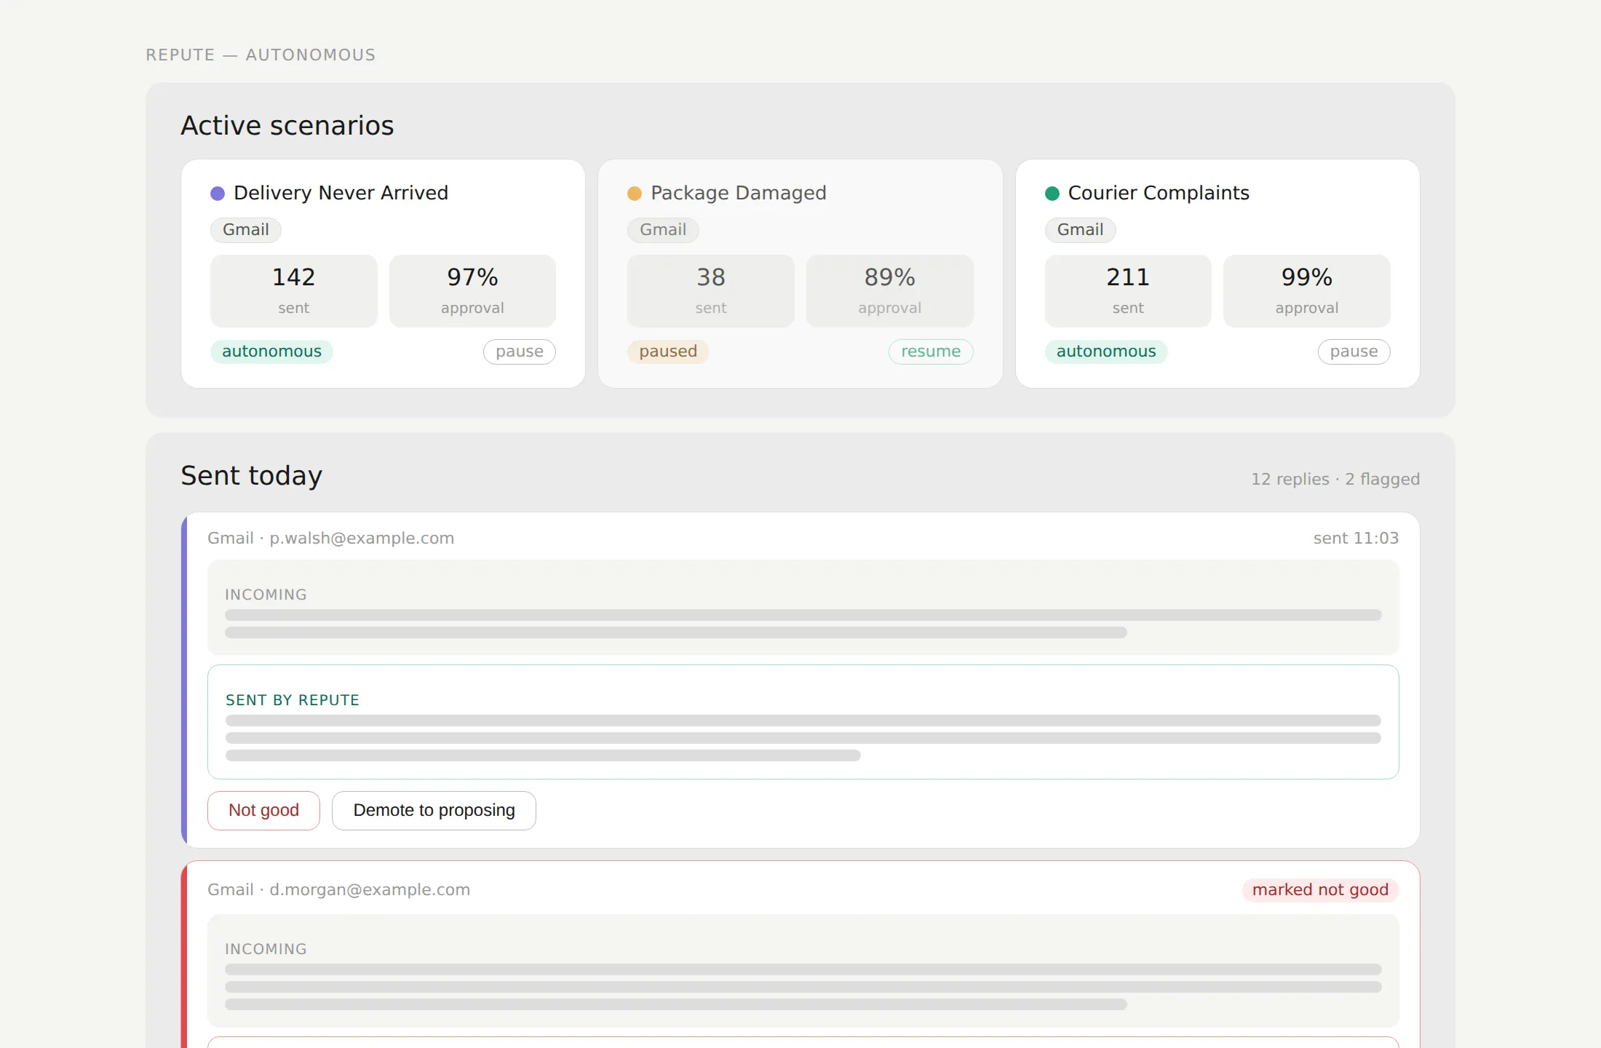Screen dimensions: 1601x1048
Task: Select the 97% approval stat tile
Action: (472, 290)
